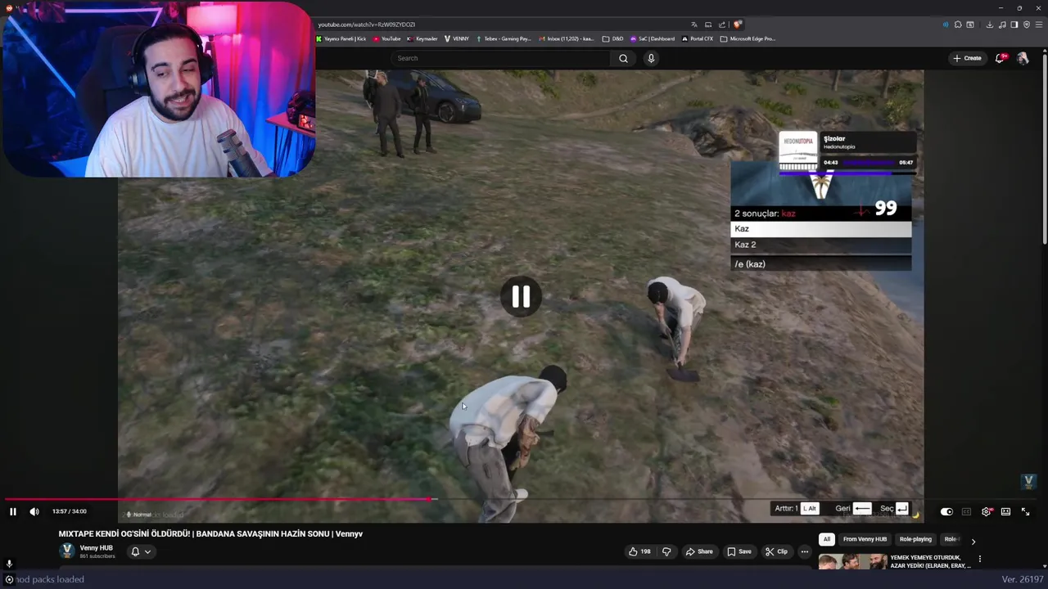Select the All filter chip

click(x=827, y=539)
